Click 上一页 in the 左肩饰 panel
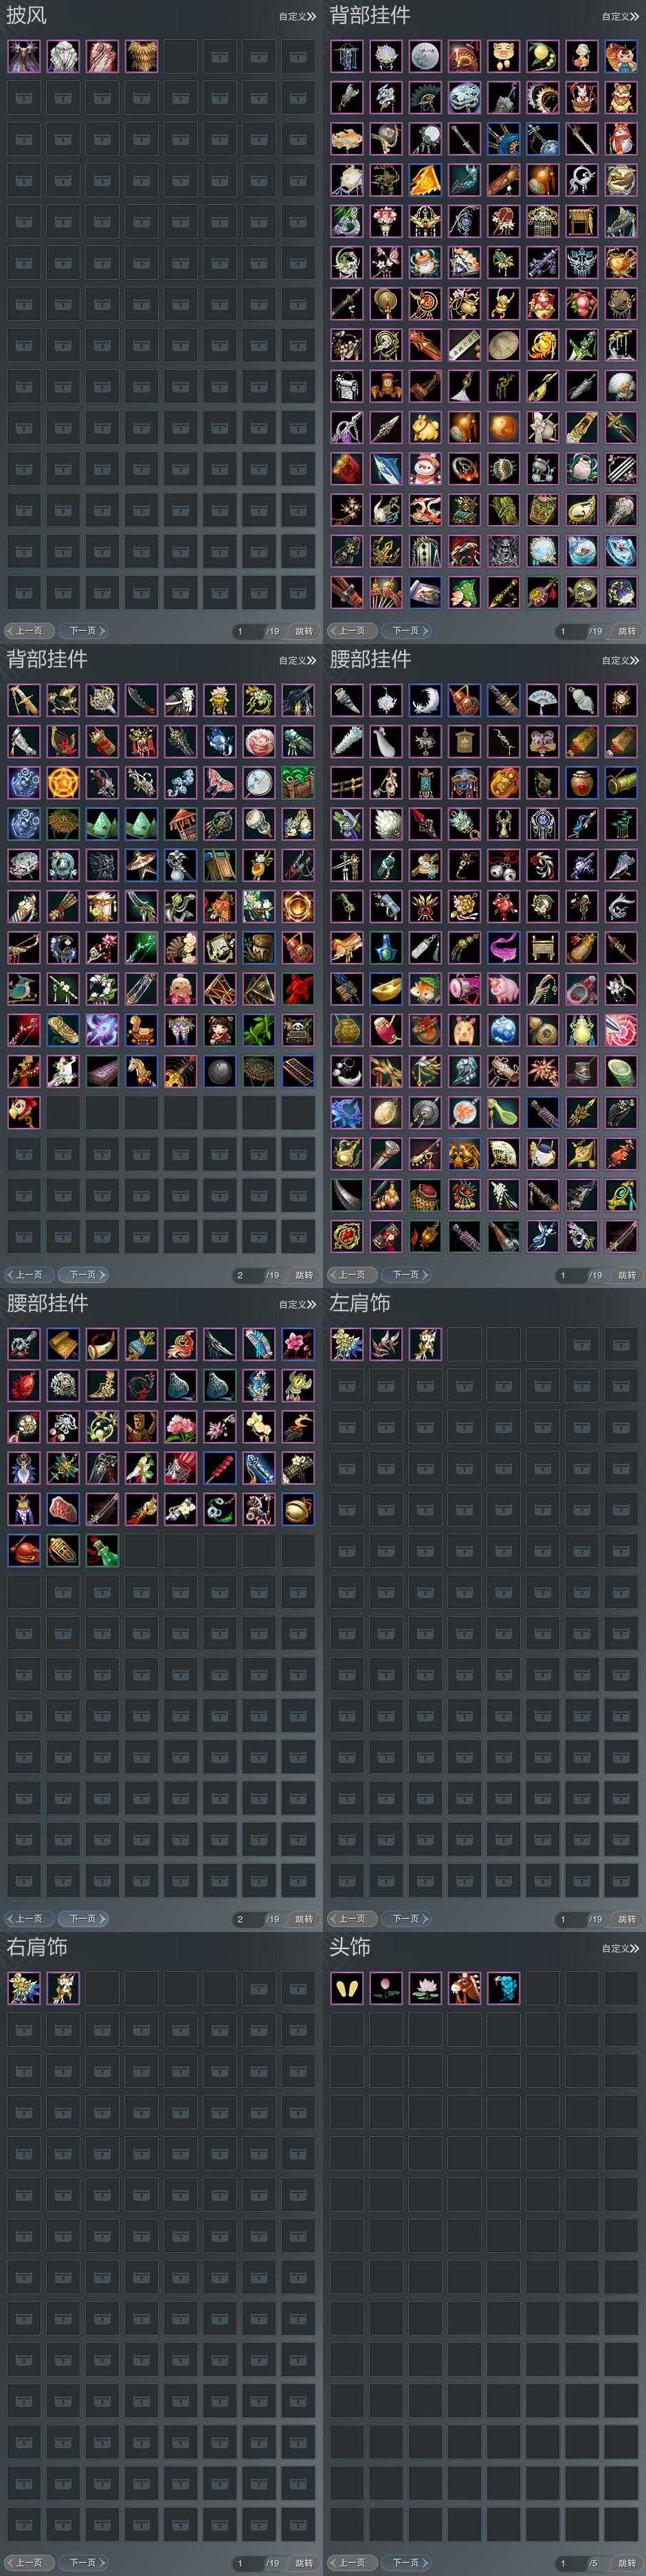This screenshot has width=646, height=2576. (350, 1919)
